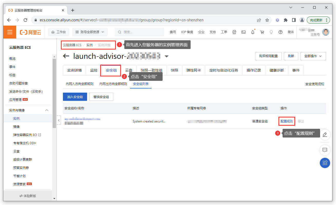
Task: Click the mobile APP icon in top bar
Action: coord(234,32)
